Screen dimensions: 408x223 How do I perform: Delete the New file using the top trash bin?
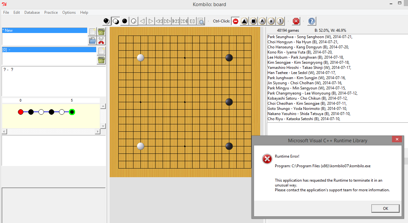click(x=101, y=32)
